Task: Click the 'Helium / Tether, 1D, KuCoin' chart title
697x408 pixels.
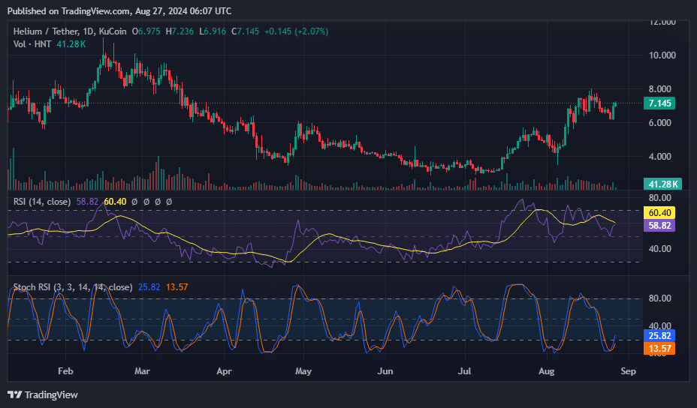Action: pyautogui.click(x=70, y=31)
